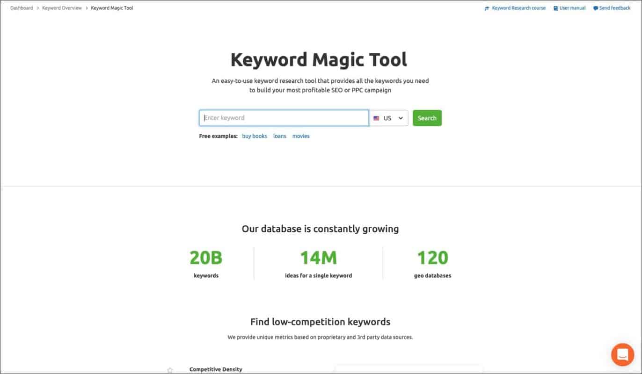Try the free example 'loans'

tap(280, 136)
